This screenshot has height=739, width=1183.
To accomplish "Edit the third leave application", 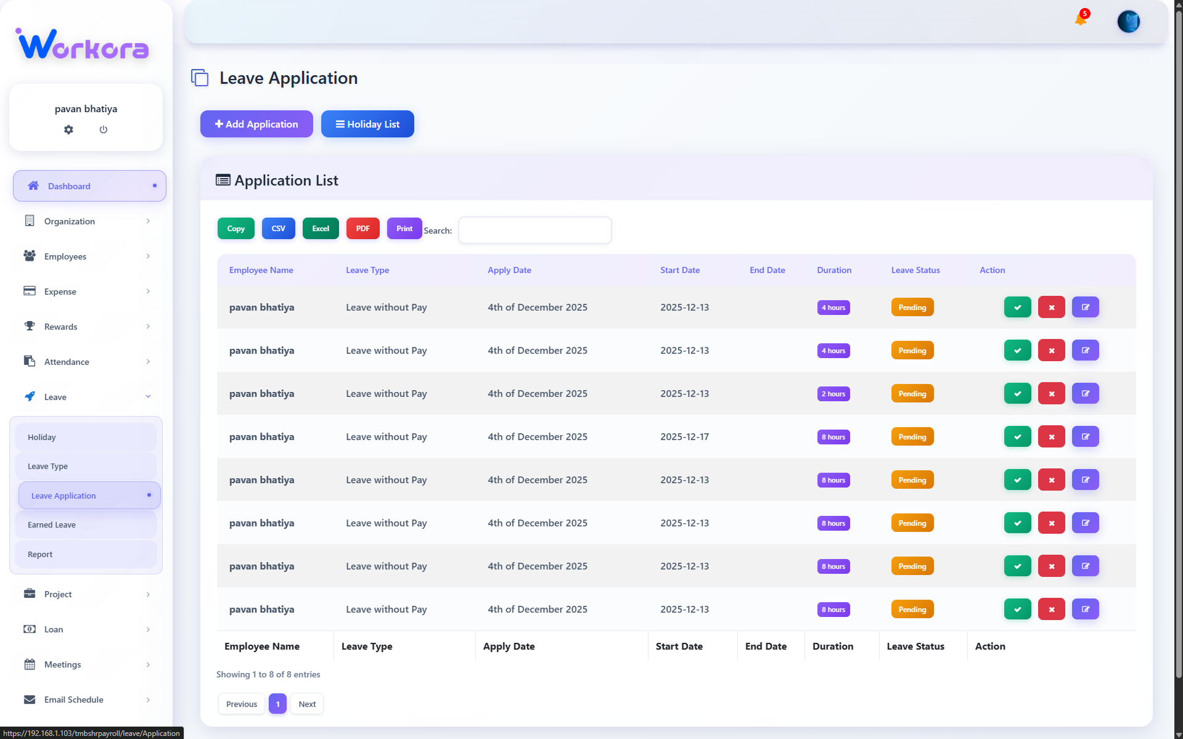I will pos(1085,393).
